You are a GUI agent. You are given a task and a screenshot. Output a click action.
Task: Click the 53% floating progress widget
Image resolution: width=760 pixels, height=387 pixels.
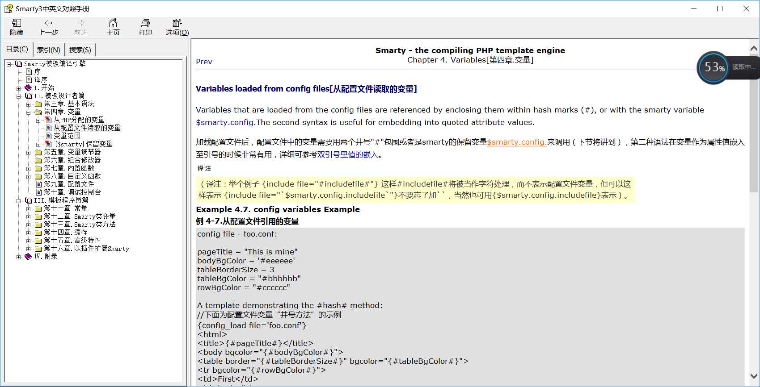click(714, 67)
